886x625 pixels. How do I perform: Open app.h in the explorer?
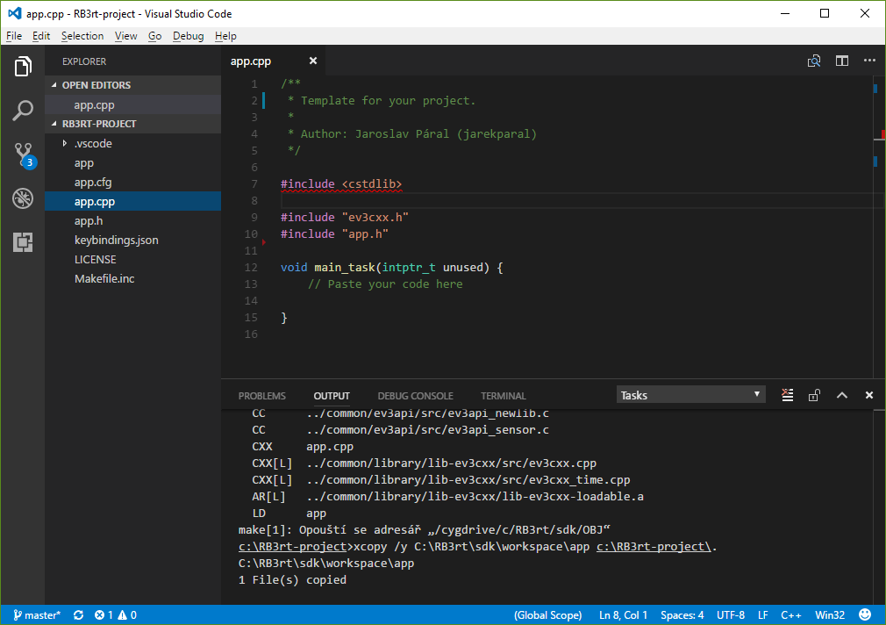pyautogui.click(x=132, y=220)
